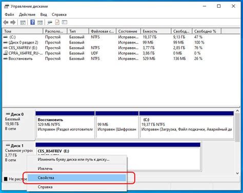Open the Вид menu
Image resolution: width=243 pixels, height=193 pixels.
[44, 15]
